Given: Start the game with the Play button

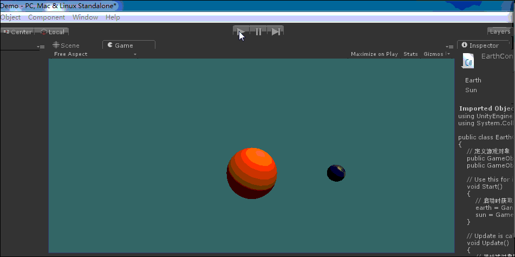Looking at the screenshot, I should click(x=241, y=31).
